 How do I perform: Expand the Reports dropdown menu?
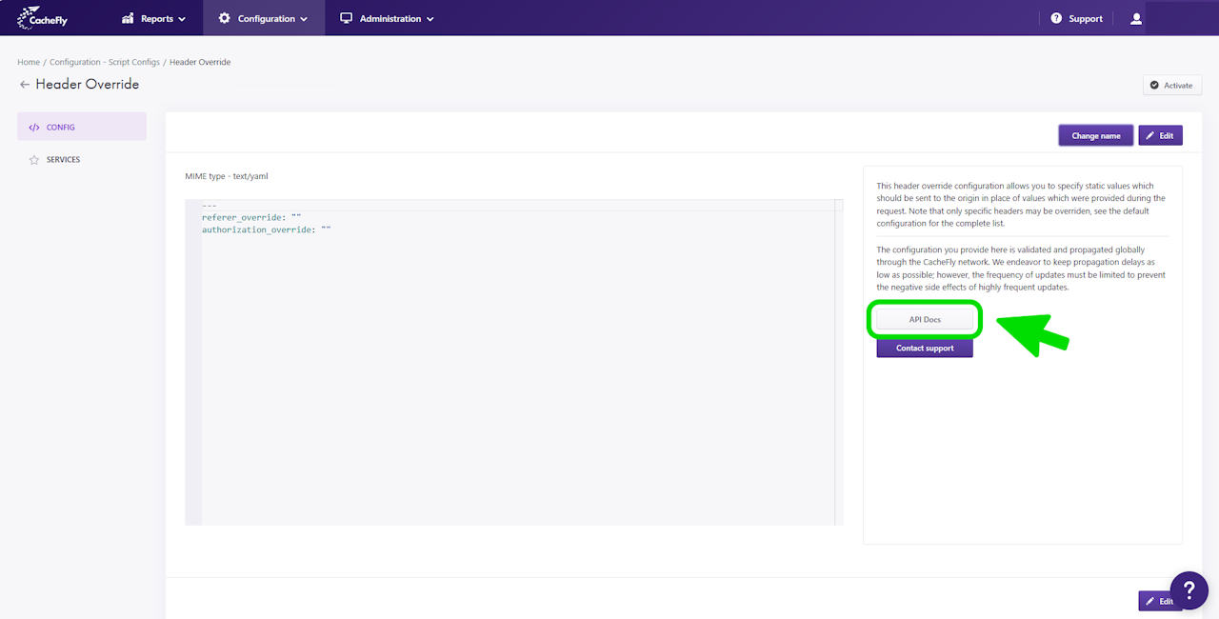[x=154, y=18]
